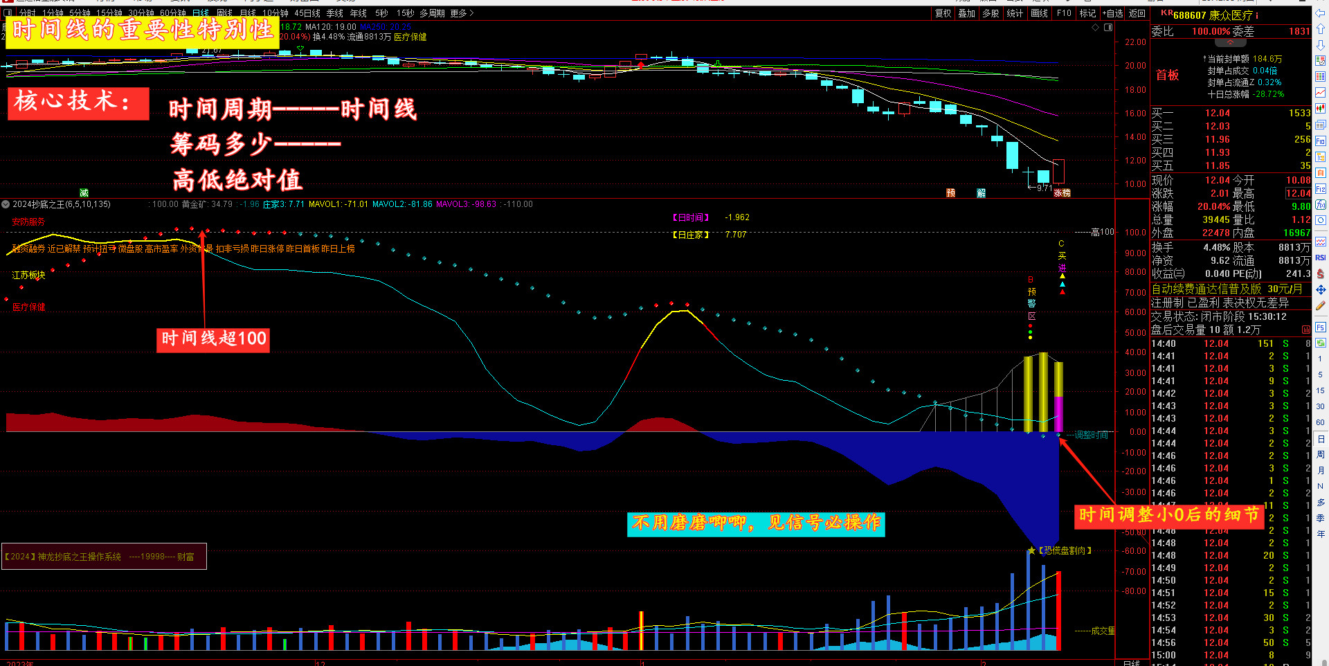Screen dimensions: 1329x666
Task: Select the 多周期 tab
Action: (x=431, y=13)
